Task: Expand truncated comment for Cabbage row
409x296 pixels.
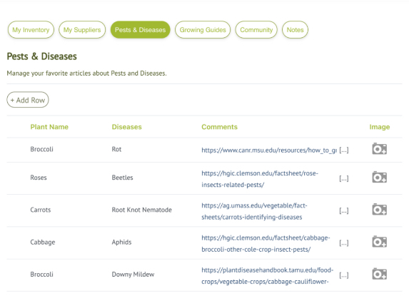Action: (344, 243)
